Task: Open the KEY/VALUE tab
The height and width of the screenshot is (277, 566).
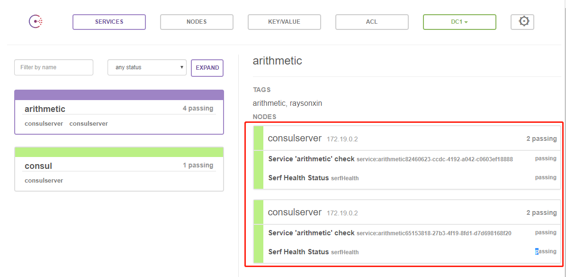Action: 285,22
